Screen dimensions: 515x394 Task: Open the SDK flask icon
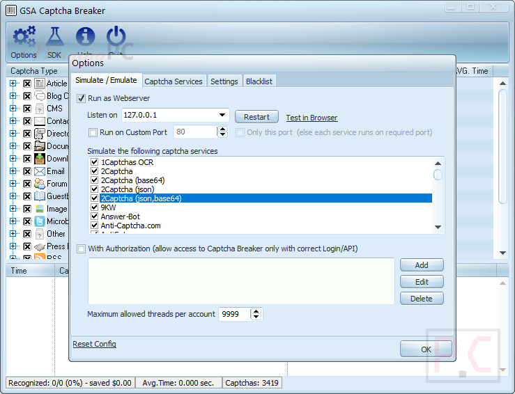pos(55,37)
